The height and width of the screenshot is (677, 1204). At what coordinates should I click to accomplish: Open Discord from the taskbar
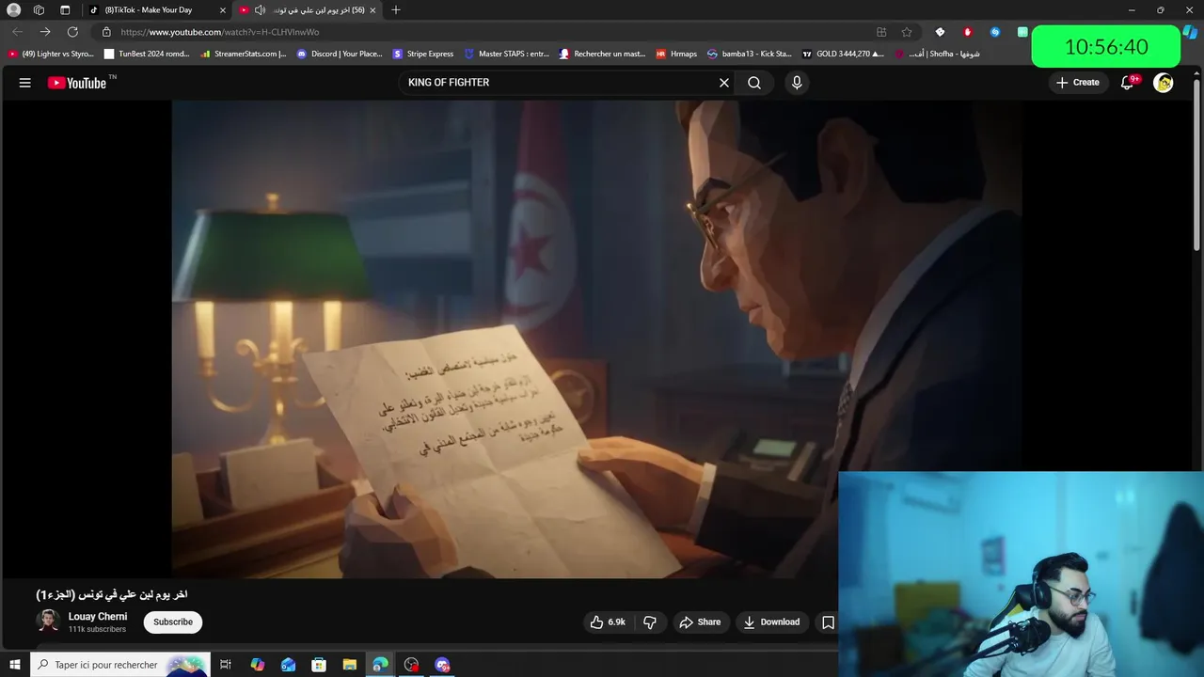tap(442, 665)
